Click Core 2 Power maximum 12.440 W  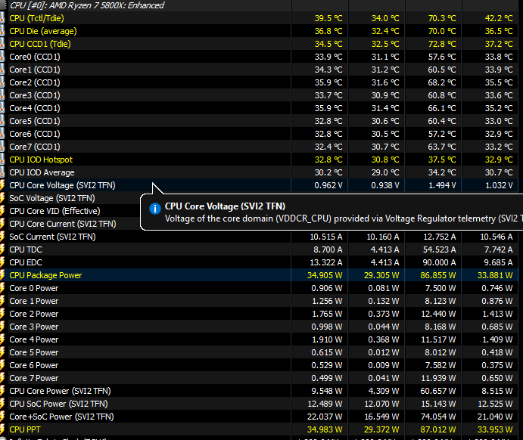(x=438, y=314)
